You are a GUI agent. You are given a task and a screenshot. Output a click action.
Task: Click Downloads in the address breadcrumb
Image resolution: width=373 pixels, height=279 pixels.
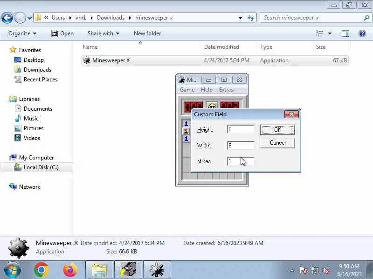pos(111,18)
